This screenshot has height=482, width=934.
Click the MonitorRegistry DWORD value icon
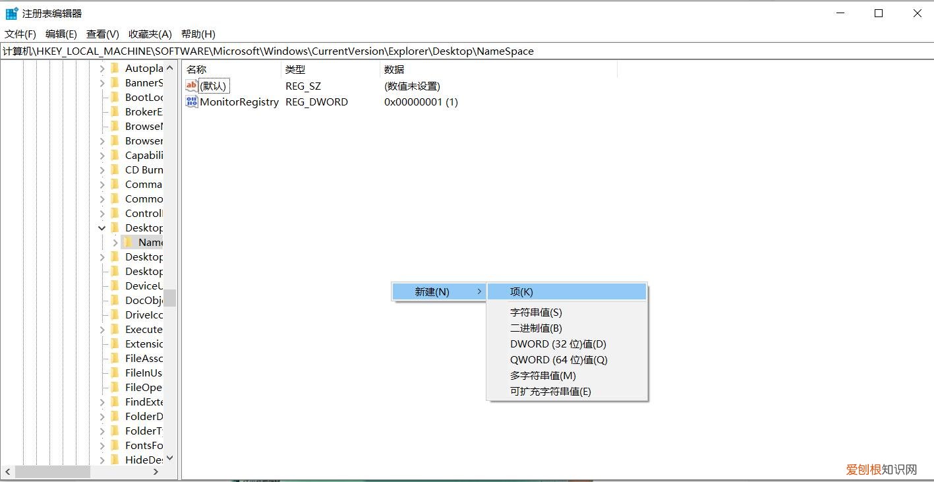(192, 102)
